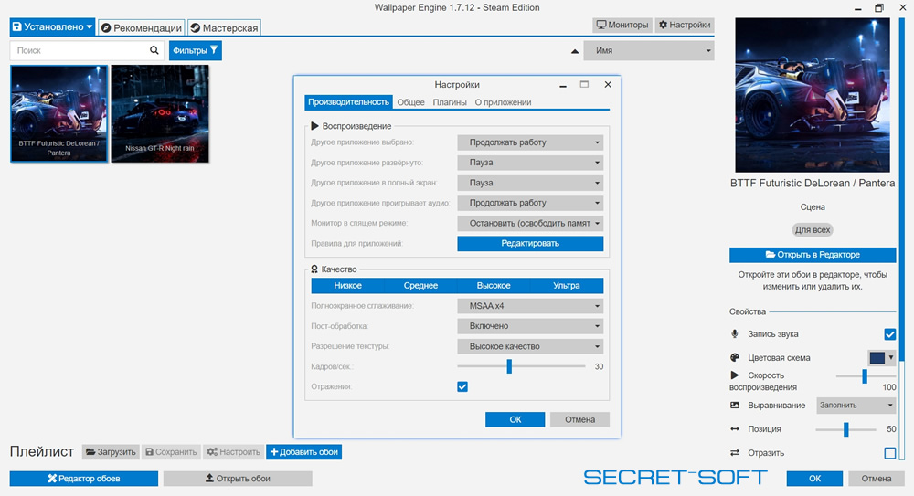Click the flip icon beside Отразить
914x496 pixels.
pos(735,453)
